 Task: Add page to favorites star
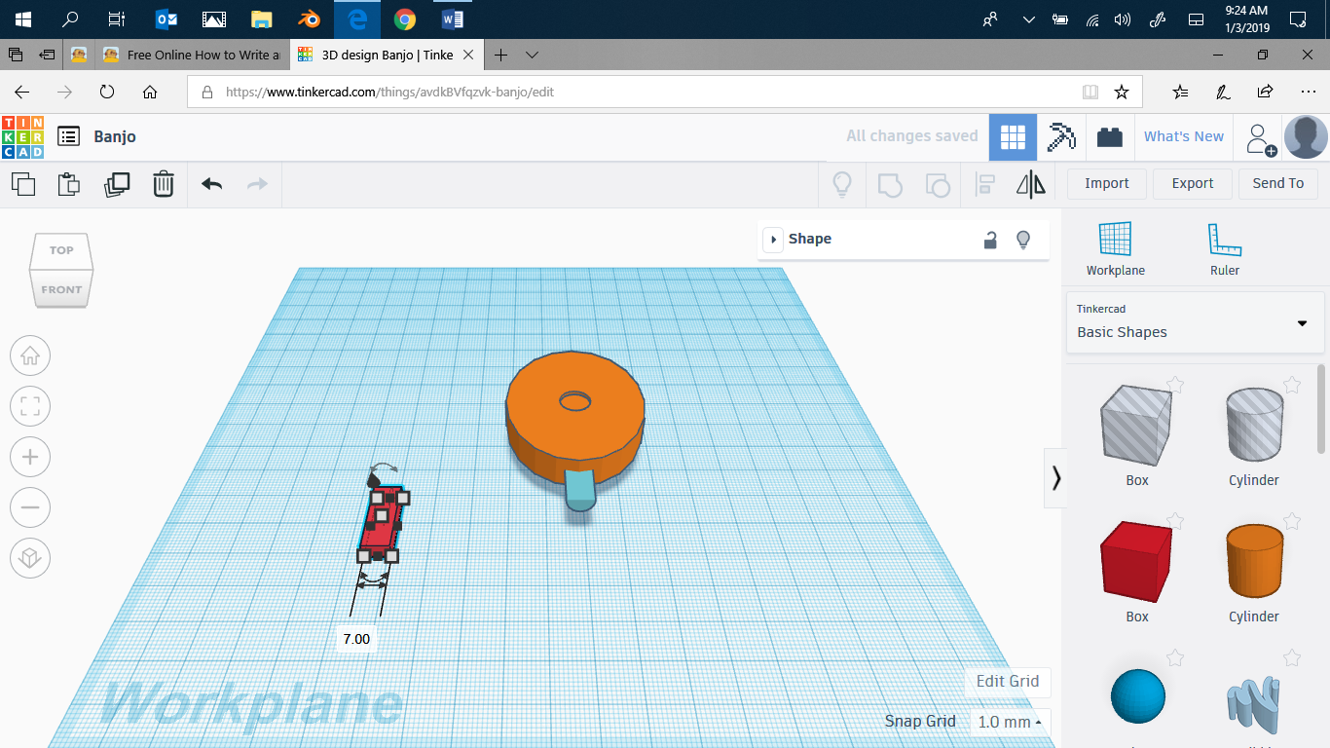[x=1122, y=93]
